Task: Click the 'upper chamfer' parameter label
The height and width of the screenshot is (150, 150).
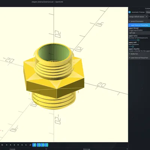Action: point(134,49)
